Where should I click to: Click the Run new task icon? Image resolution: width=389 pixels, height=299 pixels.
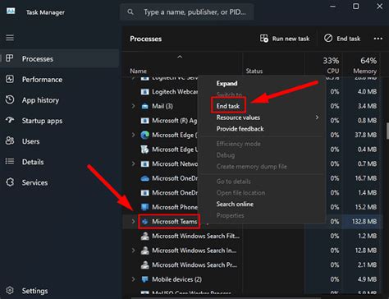[x=264, y=39]
